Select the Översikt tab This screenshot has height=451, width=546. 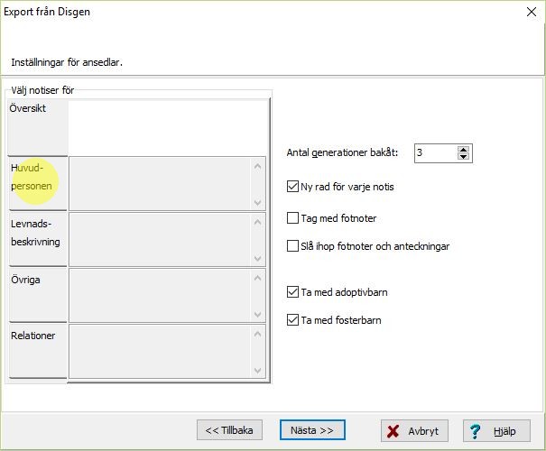point(38,128)
